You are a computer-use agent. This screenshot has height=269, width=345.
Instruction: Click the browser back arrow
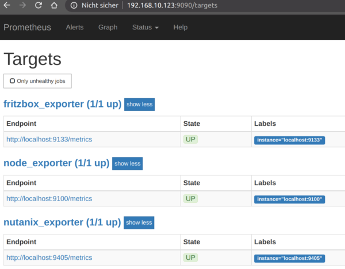point(7,5)
